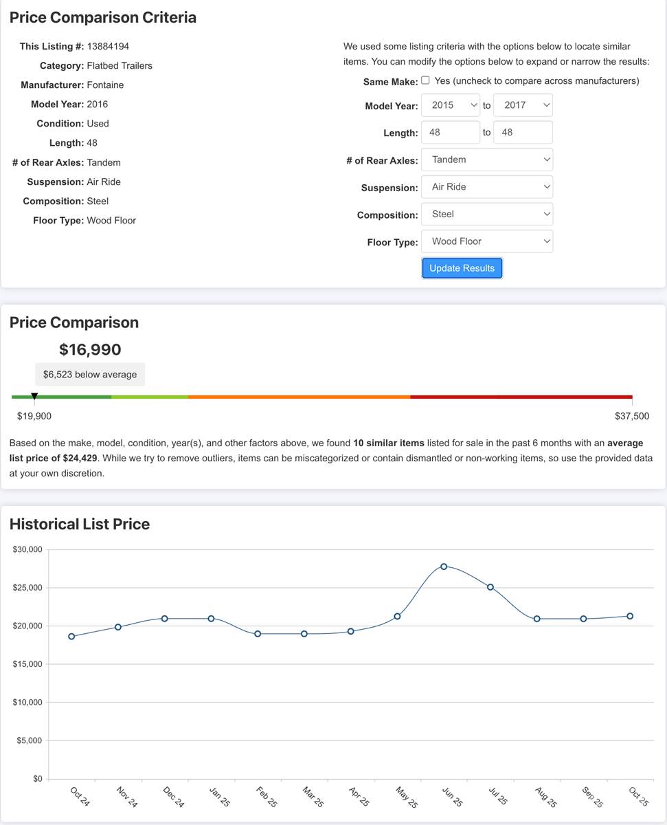Uncheck the Same Make checkbox
Screen dimensions: 667x825
pyautogui.click(x=425, y=80)
